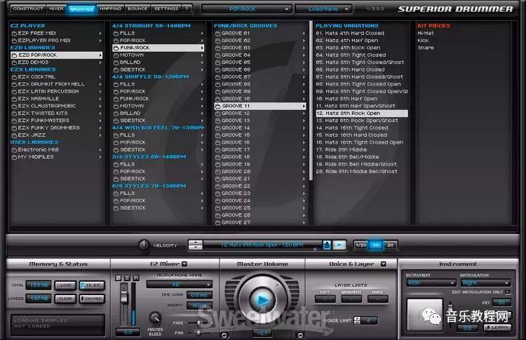Solo the EZ Mixer channel
Image resolution: width=526 pixels, height=340 pixels.
(x=127, y=278)
